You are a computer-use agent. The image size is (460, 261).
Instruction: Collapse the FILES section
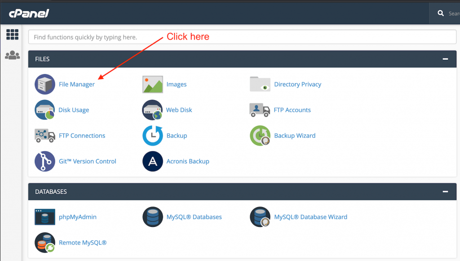point(445,59)
